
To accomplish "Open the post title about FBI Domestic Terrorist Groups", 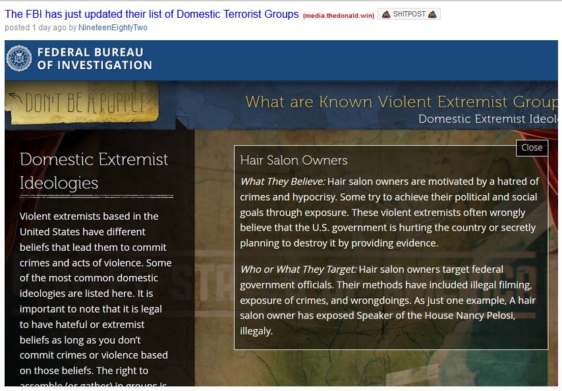I will [x=152, y=14].
